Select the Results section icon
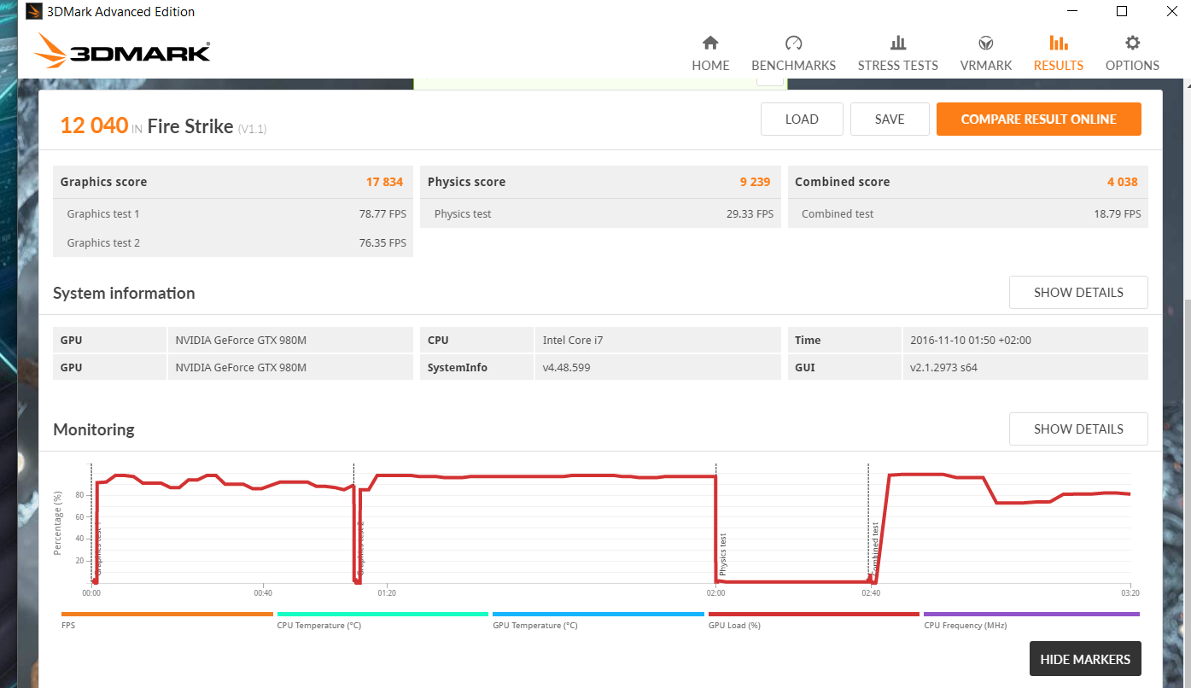This screenshot has width=1191, height=688. pyautogui.click(x=1059, y=43)
